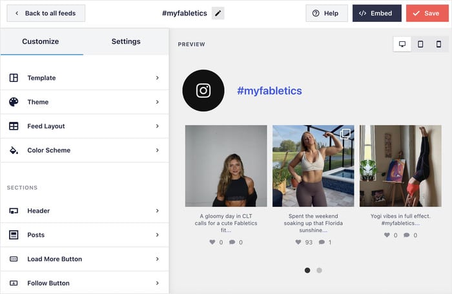
Task: Click the question mark Help icon
Action: 316,14
